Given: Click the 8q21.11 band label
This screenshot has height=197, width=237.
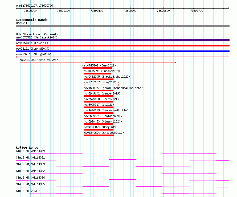Looking at the screenshot, I should (22, 23).
